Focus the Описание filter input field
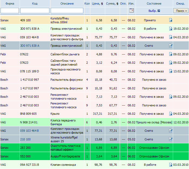This screenshot has width=189, height=169. click(x=67, y=11)
